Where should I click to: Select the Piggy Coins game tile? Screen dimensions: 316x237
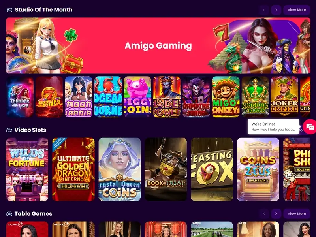point(137,97)
